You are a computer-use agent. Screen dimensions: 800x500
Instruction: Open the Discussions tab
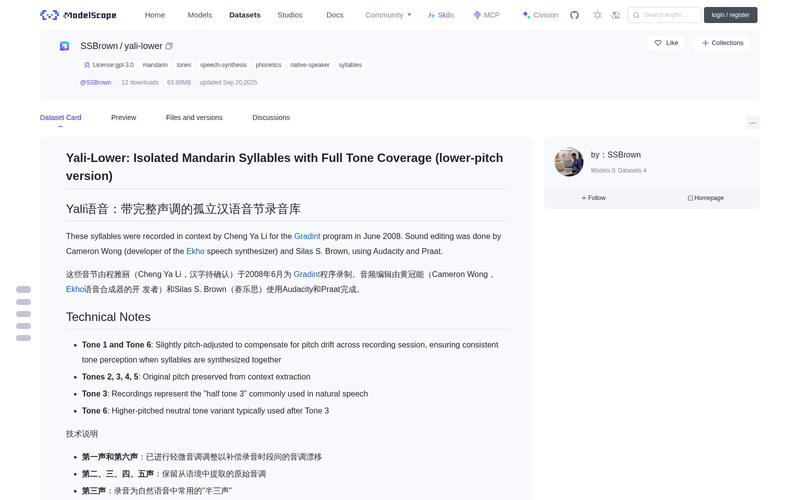[271, 117]
